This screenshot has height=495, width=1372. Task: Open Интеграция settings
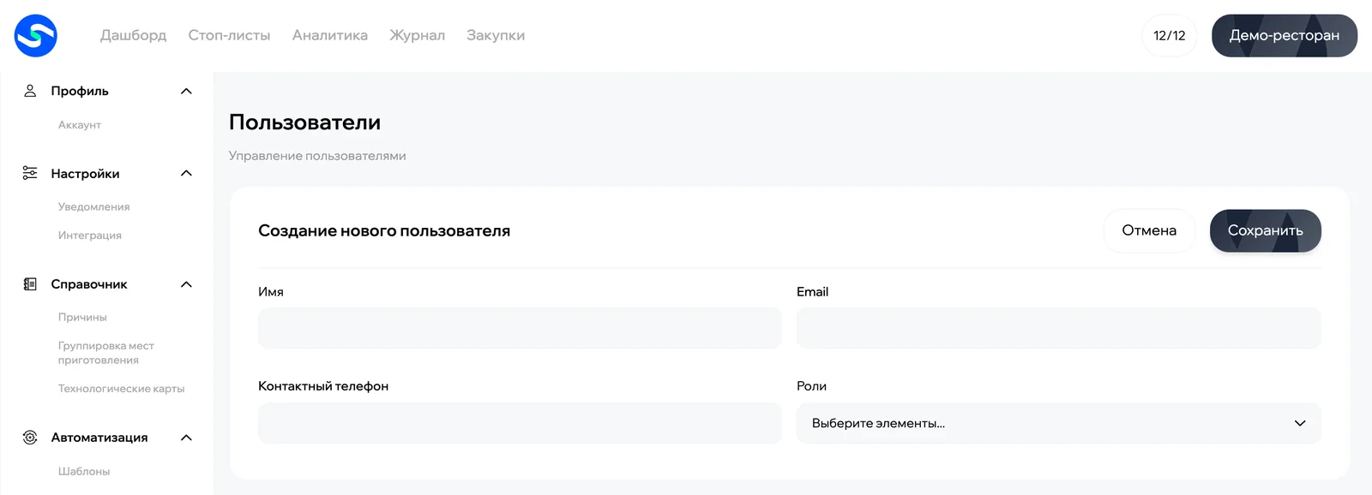click(90, 236)
